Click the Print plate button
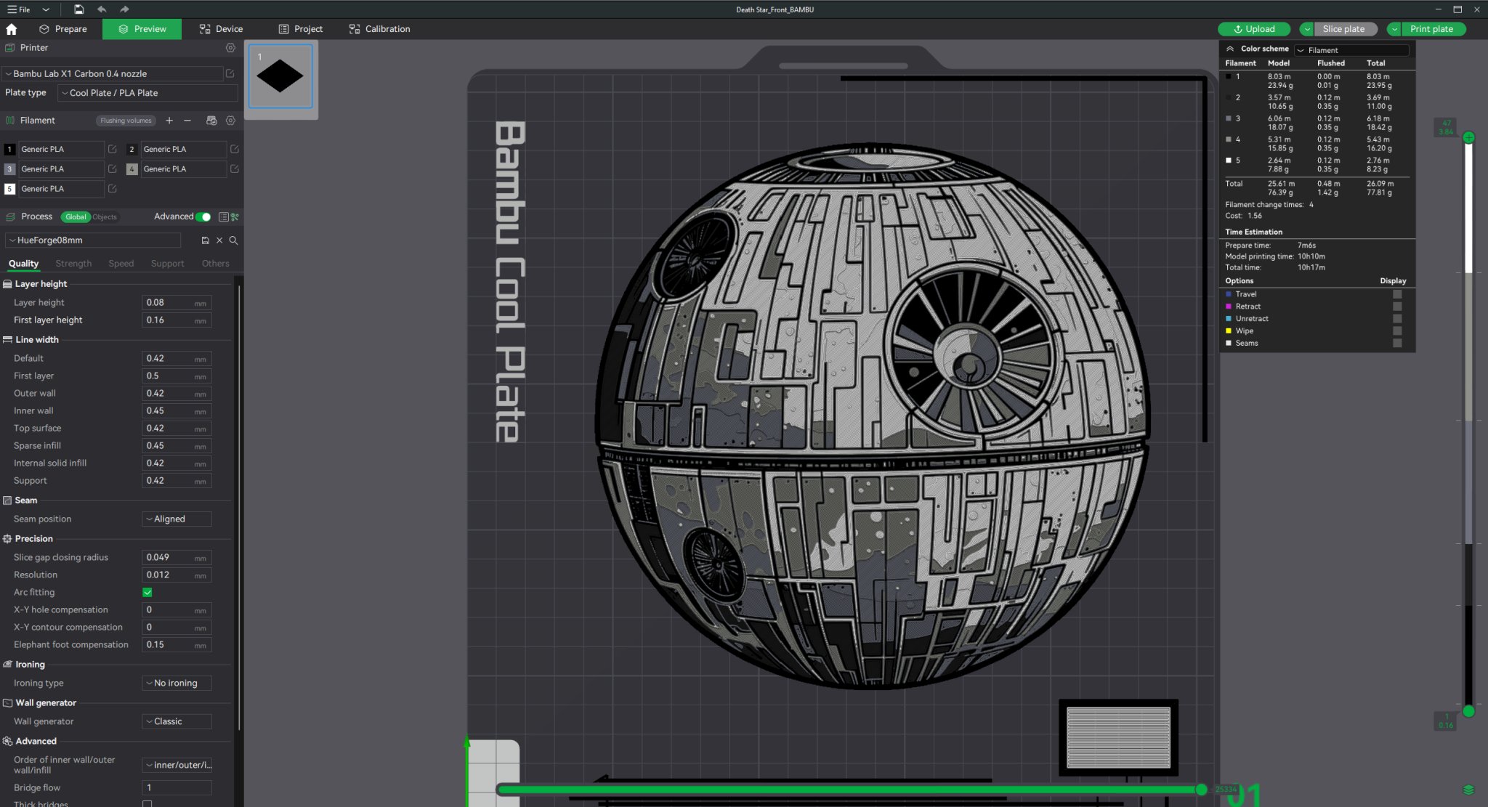The width and height of the screenshot is (1488, 807). 1431,29
